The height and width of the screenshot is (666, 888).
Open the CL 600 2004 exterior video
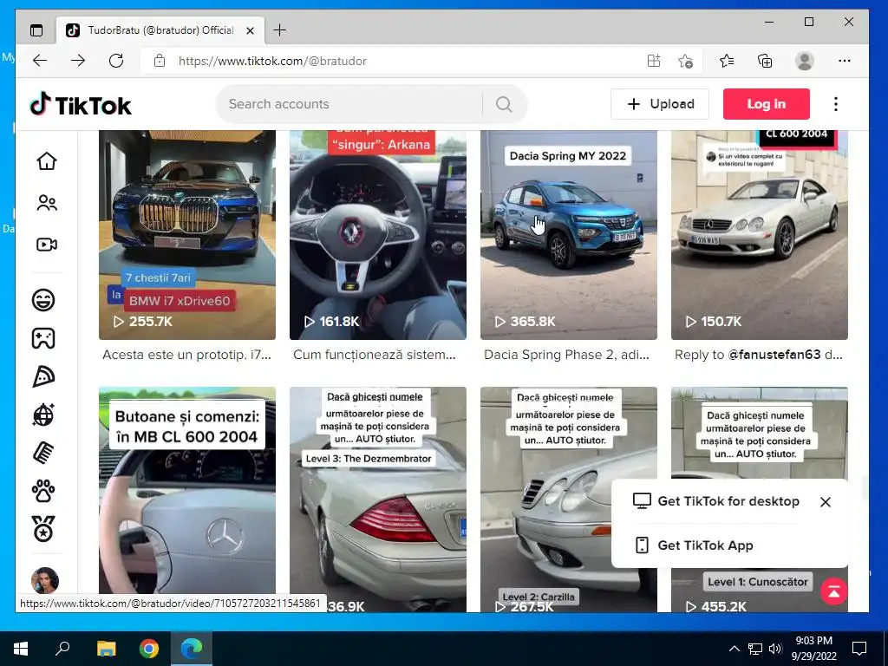760,235
